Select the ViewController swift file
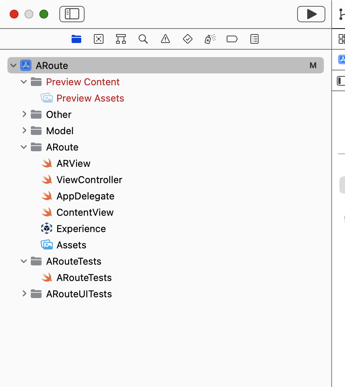This screenshot has height=387, width=345. pyautogui.click(x=89, y=180)
